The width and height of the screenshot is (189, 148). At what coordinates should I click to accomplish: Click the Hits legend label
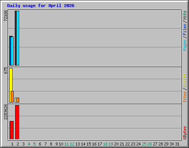[x=185, y=15]
